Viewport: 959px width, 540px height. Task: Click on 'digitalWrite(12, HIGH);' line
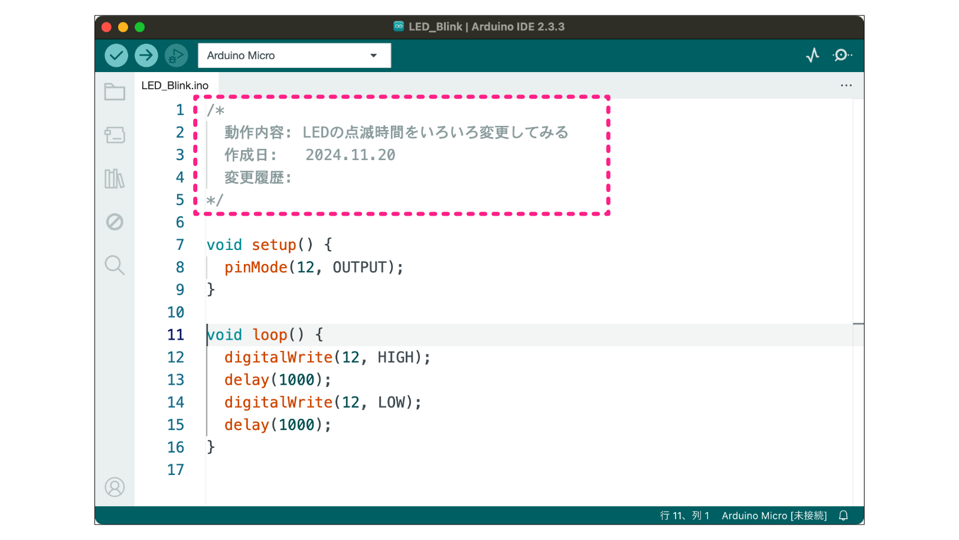[327, 357]
